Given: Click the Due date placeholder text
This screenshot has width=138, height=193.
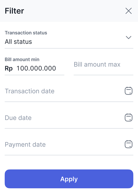Looking at the screenshot, I should tap(18, 118).
